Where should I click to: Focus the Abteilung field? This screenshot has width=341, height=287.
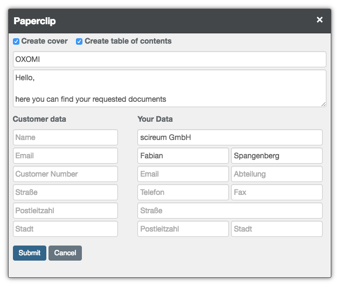point(277,174)
